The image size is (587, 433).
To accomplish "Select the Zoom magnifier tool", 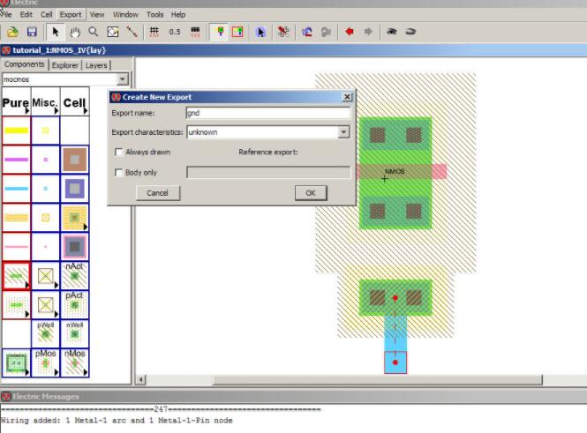I will click(x=93, y=32).
